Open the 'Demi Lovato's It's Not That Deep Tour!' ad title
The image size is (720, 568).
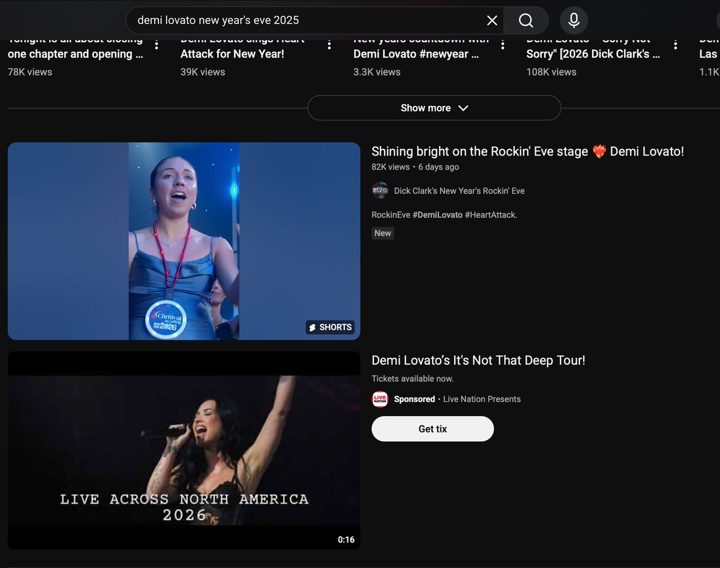point(478,360)
